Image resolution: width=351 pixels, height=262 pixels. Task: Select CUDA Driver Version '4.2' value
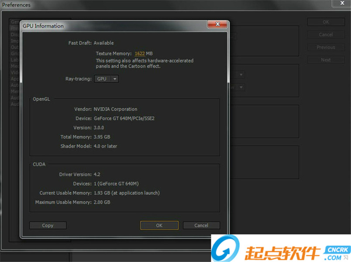97,174
